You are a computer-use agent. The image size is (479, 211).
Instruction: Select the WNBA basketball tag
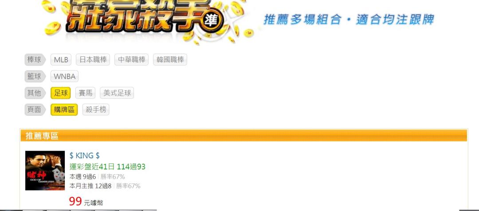64,76
